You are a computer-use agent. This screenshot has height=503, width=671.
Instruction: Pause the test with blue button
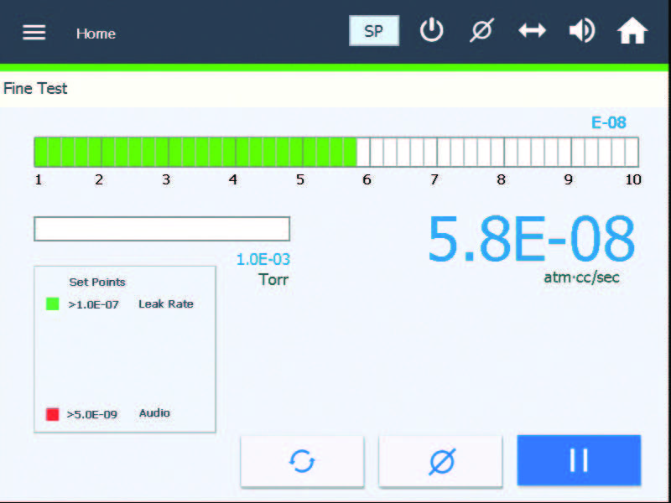click(x=579, y=460)
